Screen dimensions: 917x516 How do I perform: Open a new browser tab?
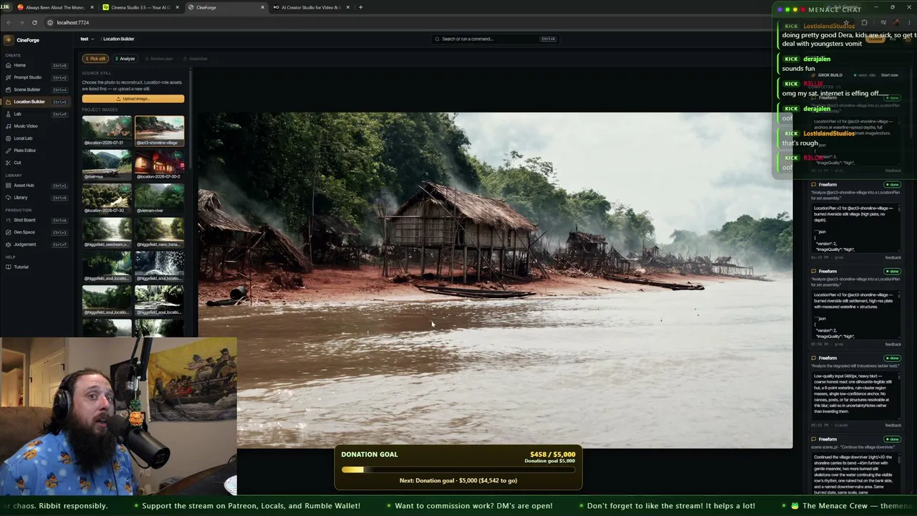(x=360, y=7)
